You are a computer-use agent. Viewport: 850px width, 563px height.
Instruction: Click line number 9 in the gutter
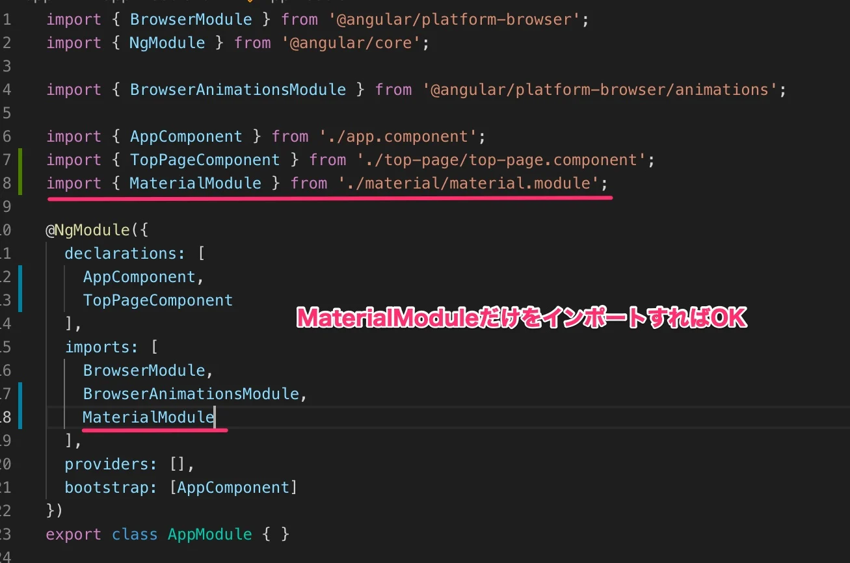coord(6,207)
